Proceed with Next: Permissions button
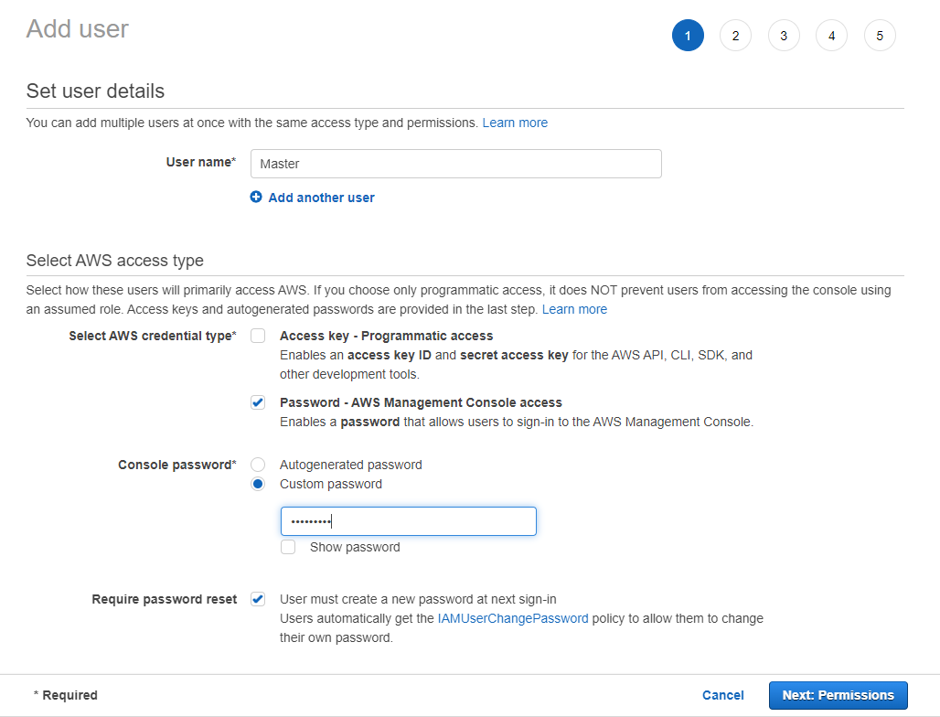The width and height of the screenshot is (940, 717). click(x=839, y=695)
